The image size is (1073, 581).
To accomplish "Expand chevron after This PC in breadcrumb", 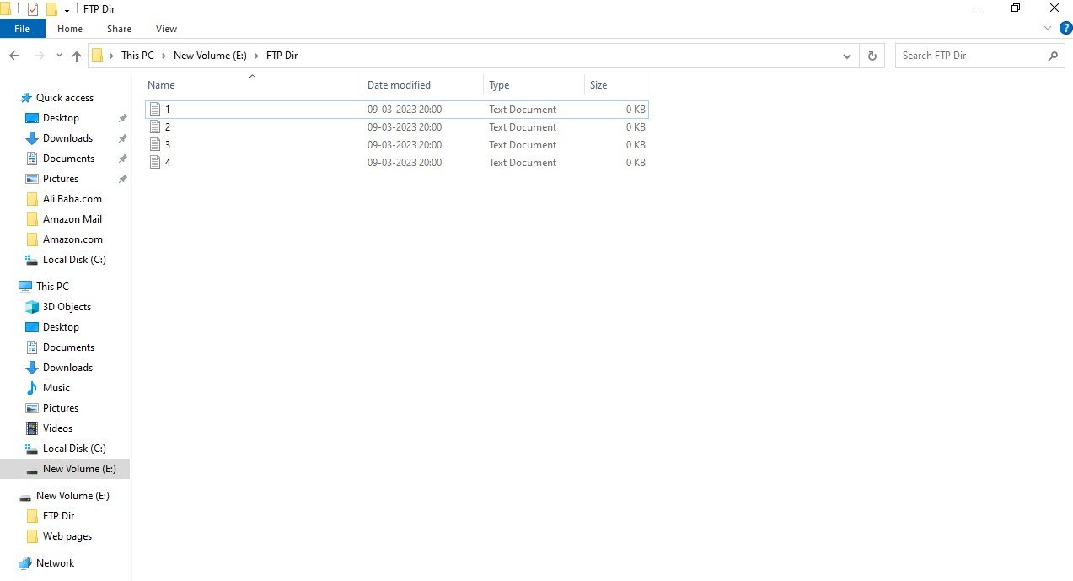I will [x=164, y=56].
